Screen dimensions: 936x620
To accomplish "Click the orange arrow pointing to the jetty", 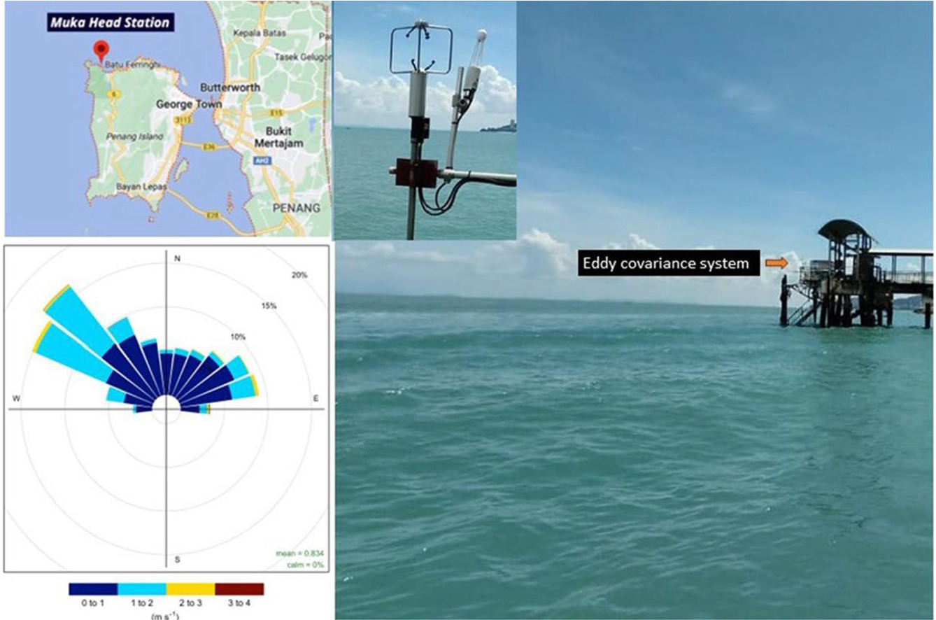I will (x=776, y=263).
